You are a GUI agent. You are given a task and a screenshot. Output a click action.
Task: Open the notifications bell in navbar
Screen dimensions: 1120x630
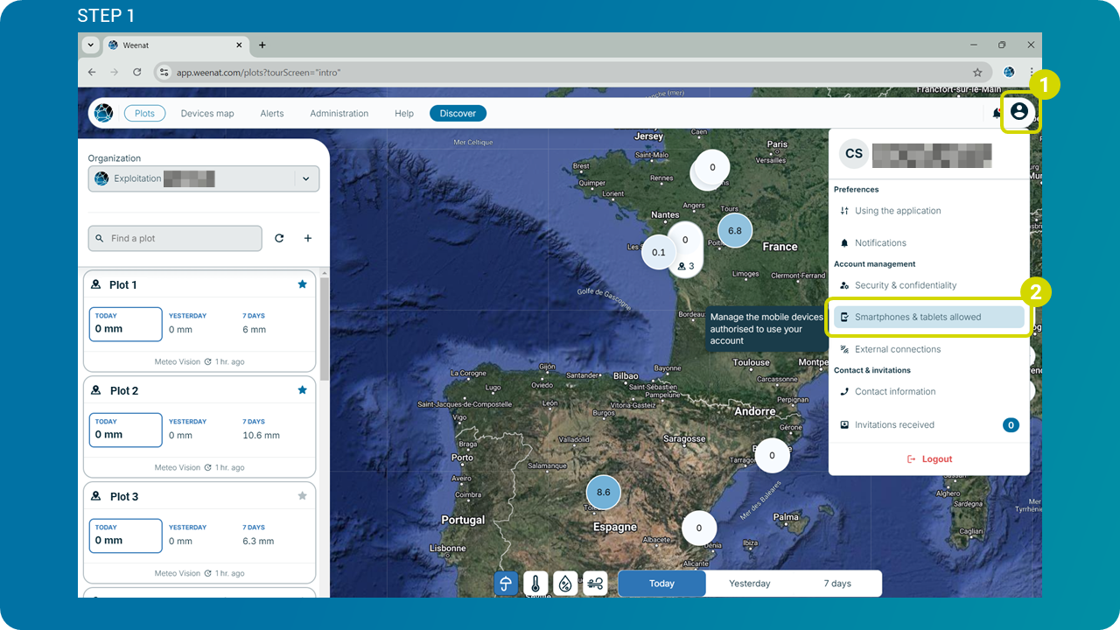pyautogui.click(x=996, y=113)
